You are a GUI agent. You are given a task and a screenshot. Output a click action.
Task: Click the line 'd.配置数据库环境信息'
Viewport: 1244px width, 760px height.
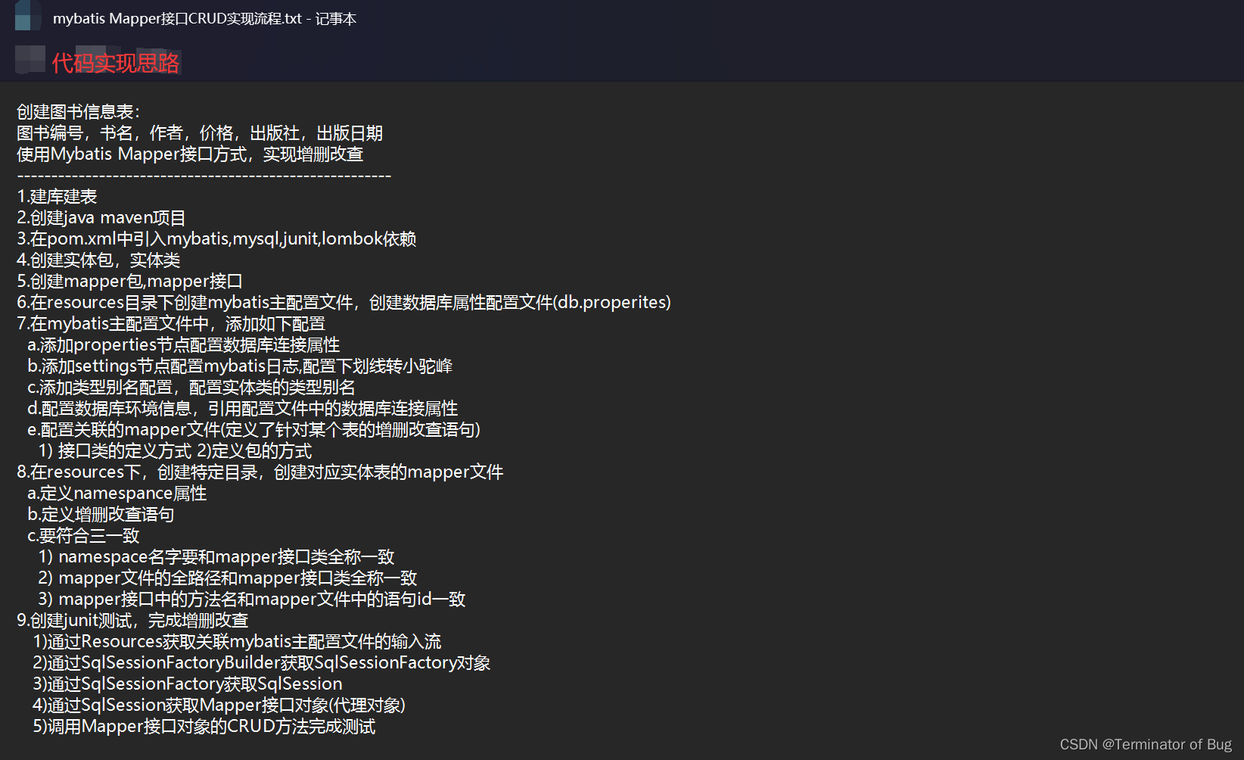(x=243, y=409)
